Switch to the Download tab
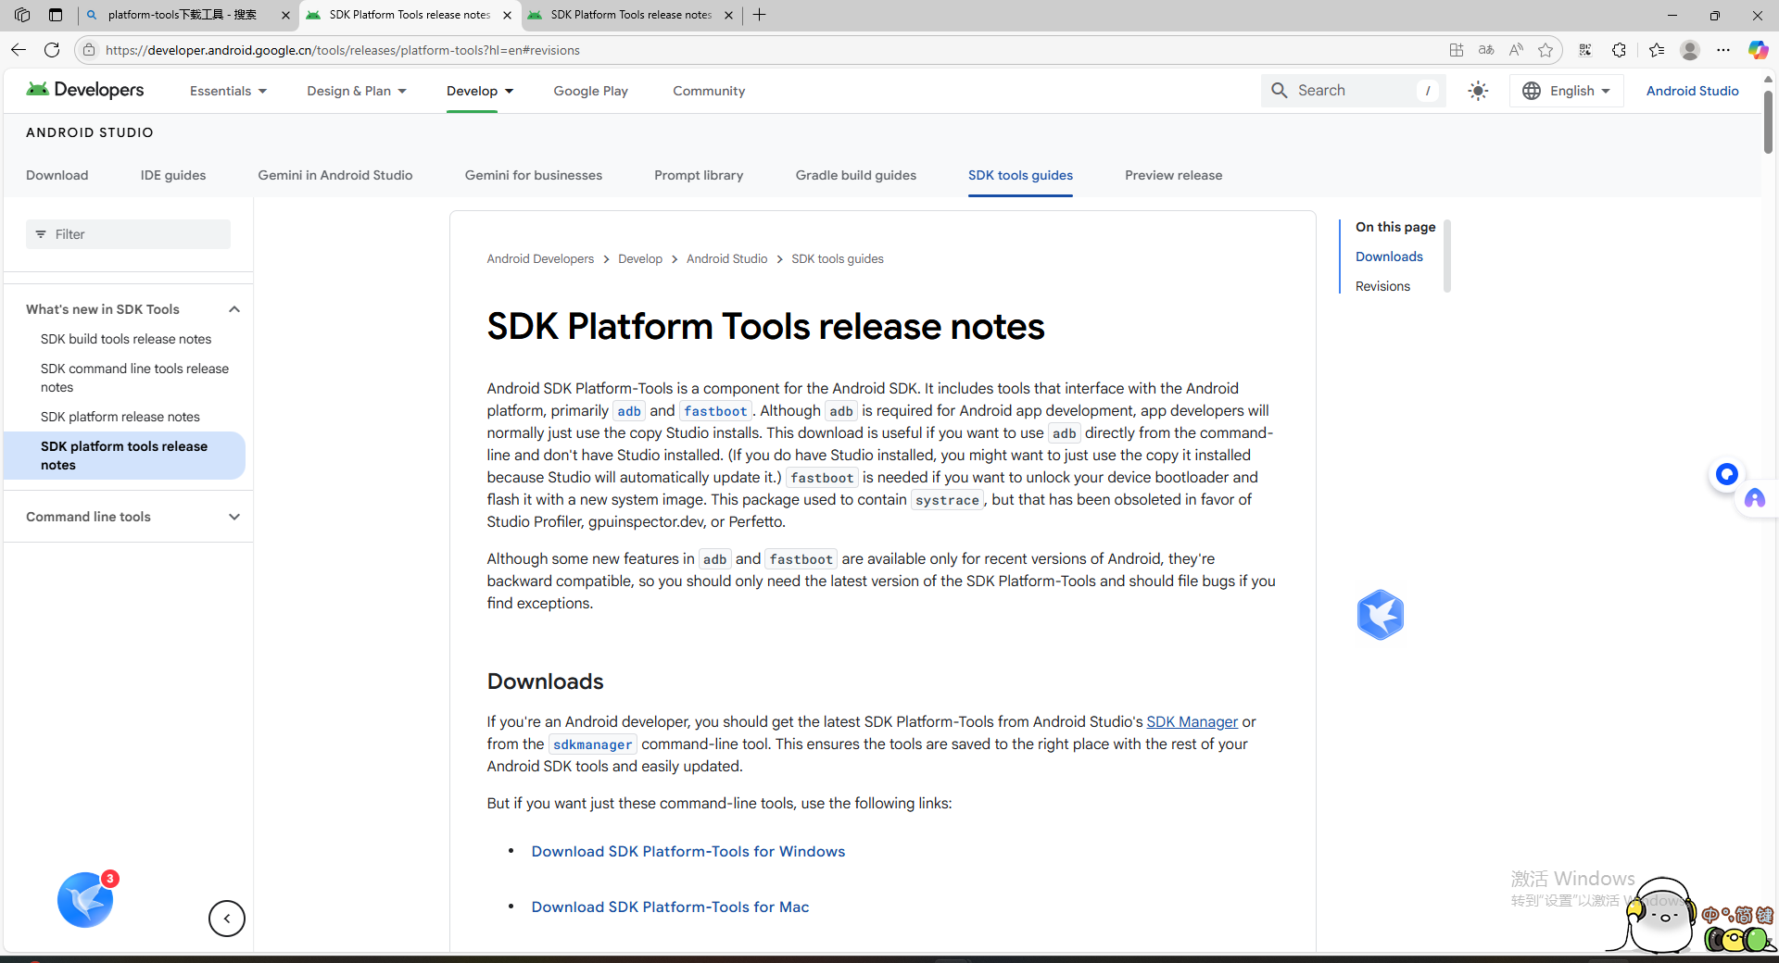The image size is (1779, 963). 57,175
